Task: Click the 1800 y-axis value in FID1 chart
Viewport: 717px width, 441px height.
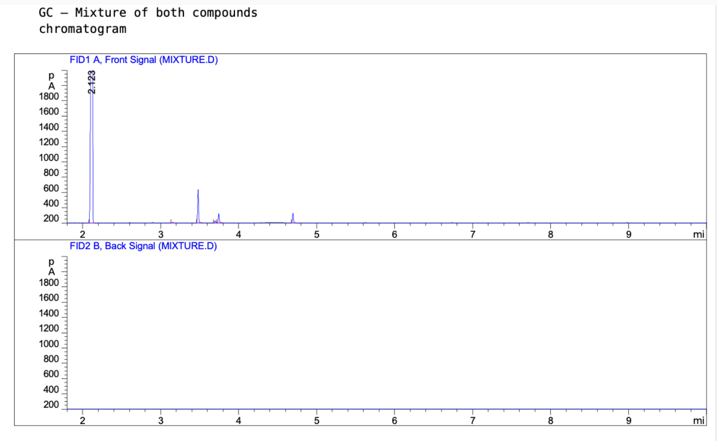Action: point(49,97)
